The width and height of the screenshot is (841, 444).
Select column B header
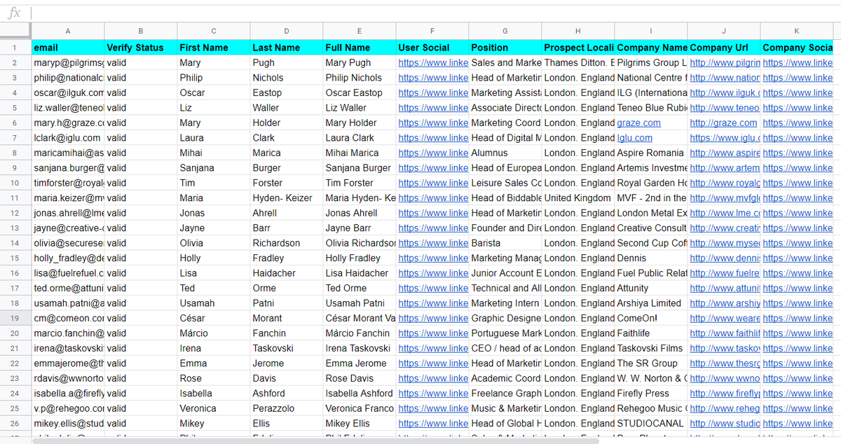[x=141, y=31]
